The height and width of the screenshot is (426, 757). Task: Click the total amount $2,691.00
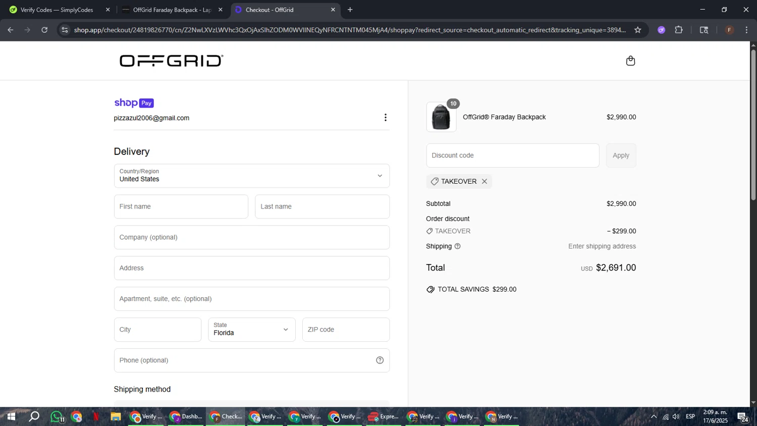tap(616, 268)
